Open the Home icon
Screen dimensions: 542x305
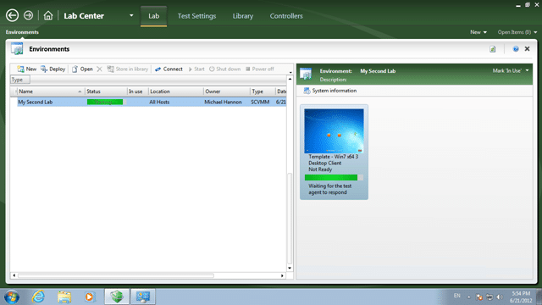pos(48,15)
